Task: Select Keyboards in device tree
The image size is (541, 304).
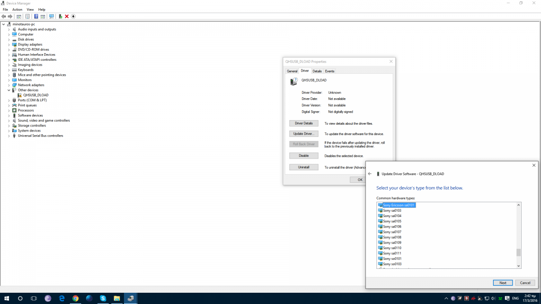Action: (x=26, y=70)
